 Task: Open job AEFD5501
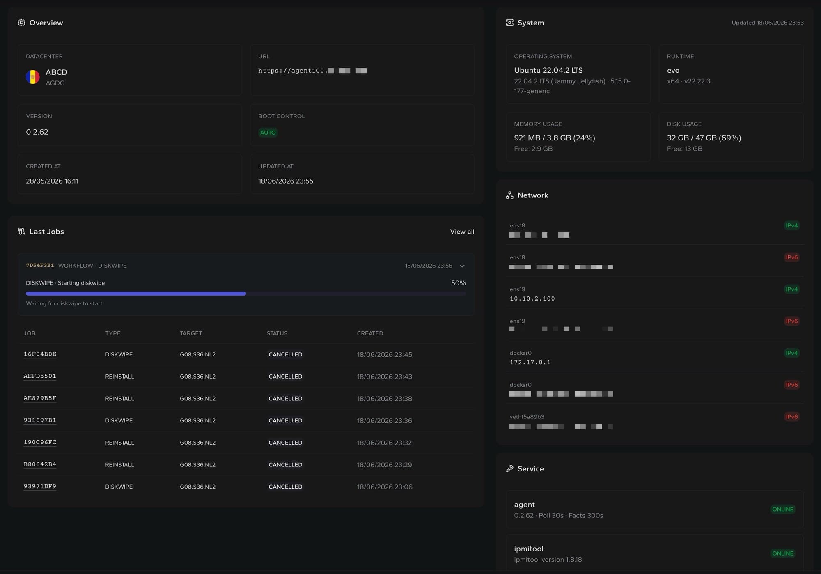point(40,376)
